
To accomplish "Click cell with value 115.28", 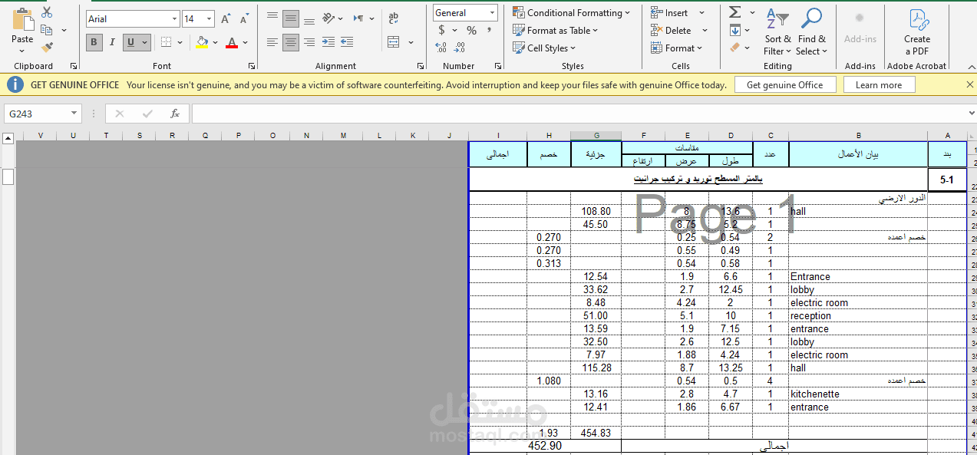I will coord(596,368).
